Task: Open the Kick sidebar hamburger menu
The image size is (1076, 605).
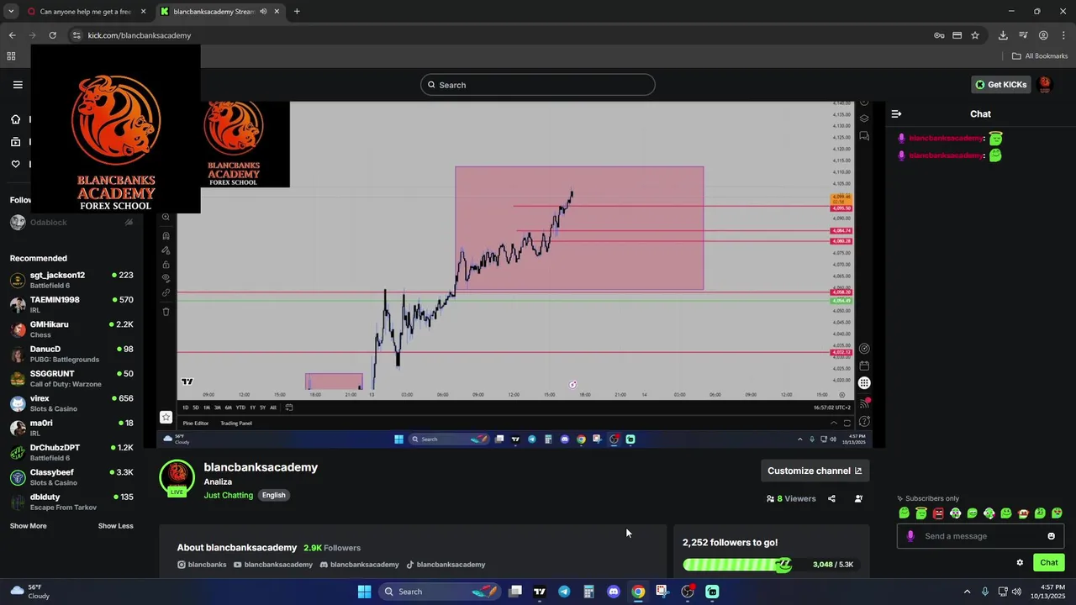Action: [18, 84]
